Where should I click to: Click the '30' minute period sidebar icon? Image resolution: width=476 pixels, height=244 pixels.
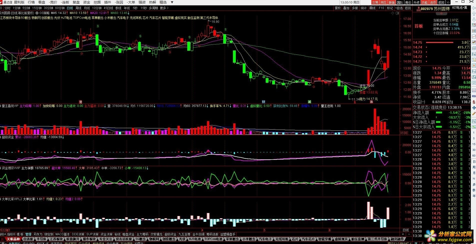474,150
